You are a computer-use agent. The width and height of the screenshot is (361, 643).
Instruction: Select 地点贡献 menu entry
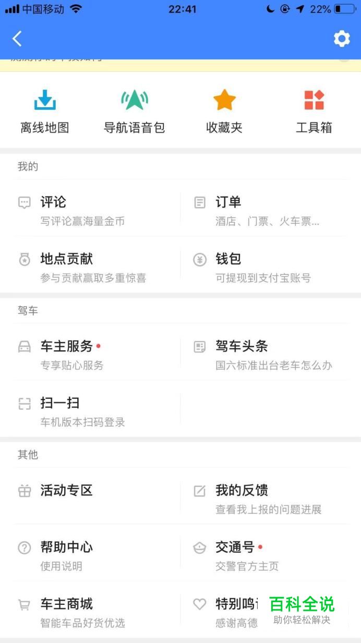coord(67,259)
